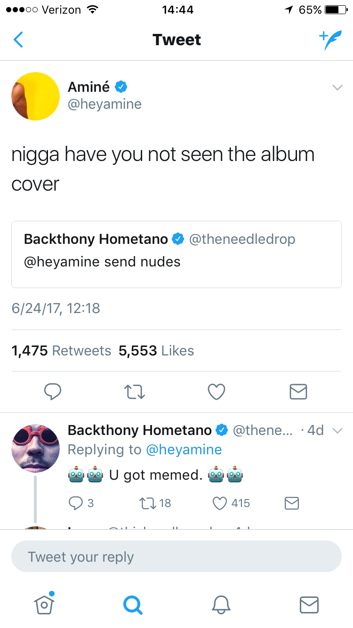Open the Notifications bell tab

pos(221,604)
